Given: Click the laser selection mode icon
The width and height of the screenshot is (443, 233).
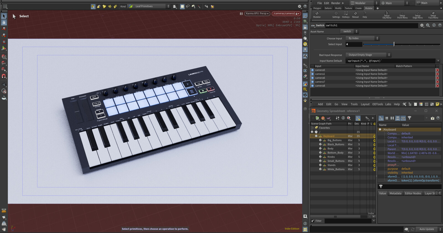Looking at the screenshot, I should click(x=199, y=6).
